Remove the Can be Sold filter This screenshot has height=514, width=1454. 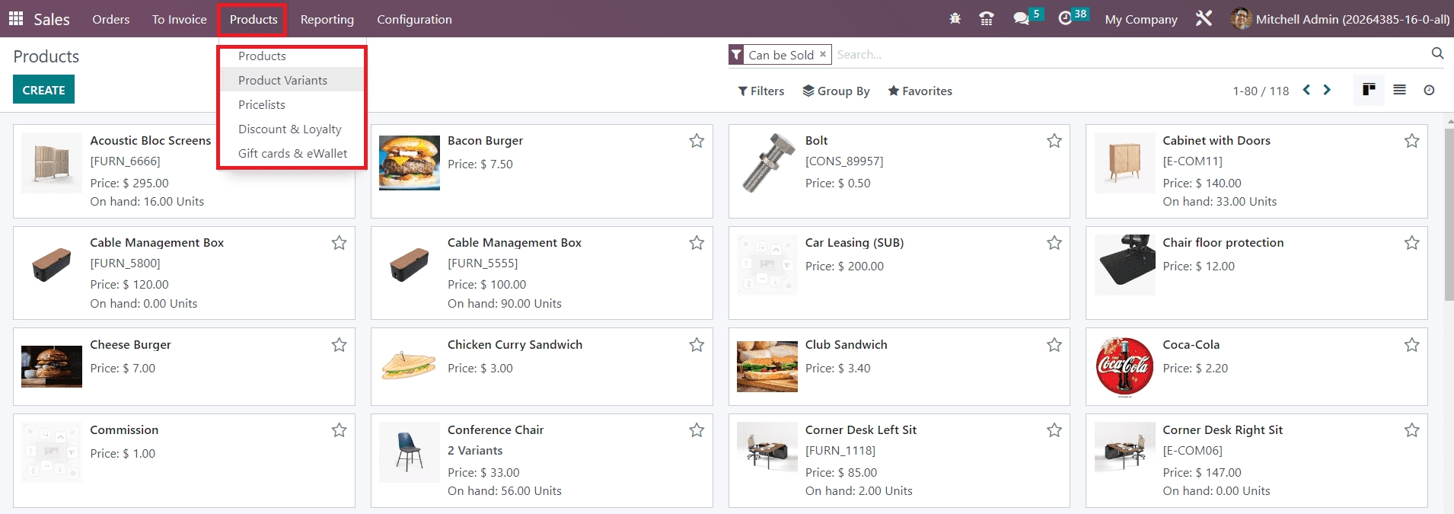pyautogui.click(x=822, y=55)
